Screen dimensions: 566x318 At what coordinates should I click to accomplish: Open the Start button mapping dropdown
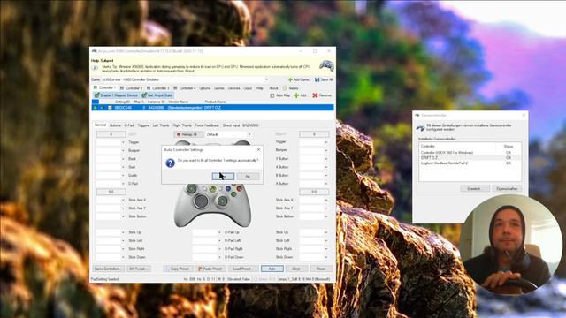pos(123,167)
